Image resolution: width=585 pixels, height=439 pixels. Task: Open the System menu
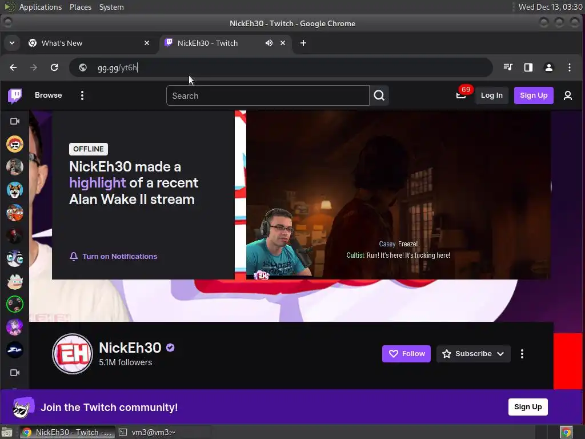tap(111, 7)
